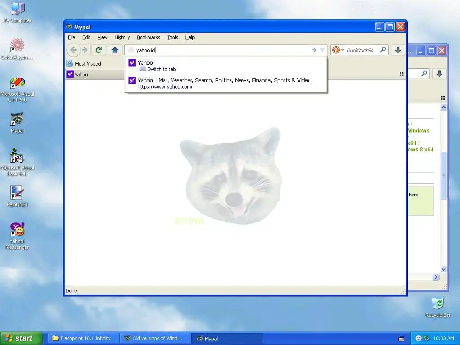Click the Forward arrow in Mypal toolbar

pos(85,50)
